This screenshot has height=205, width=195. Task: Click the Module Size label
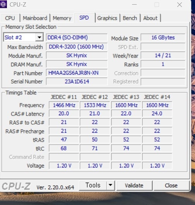(125, 38)
